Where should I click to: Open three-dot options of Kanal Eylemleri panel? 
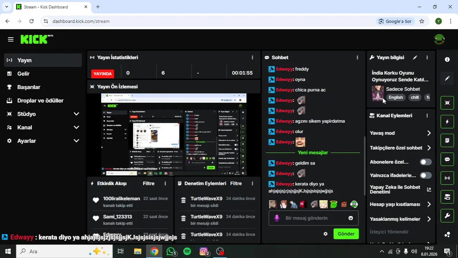(x=427, y=116)
